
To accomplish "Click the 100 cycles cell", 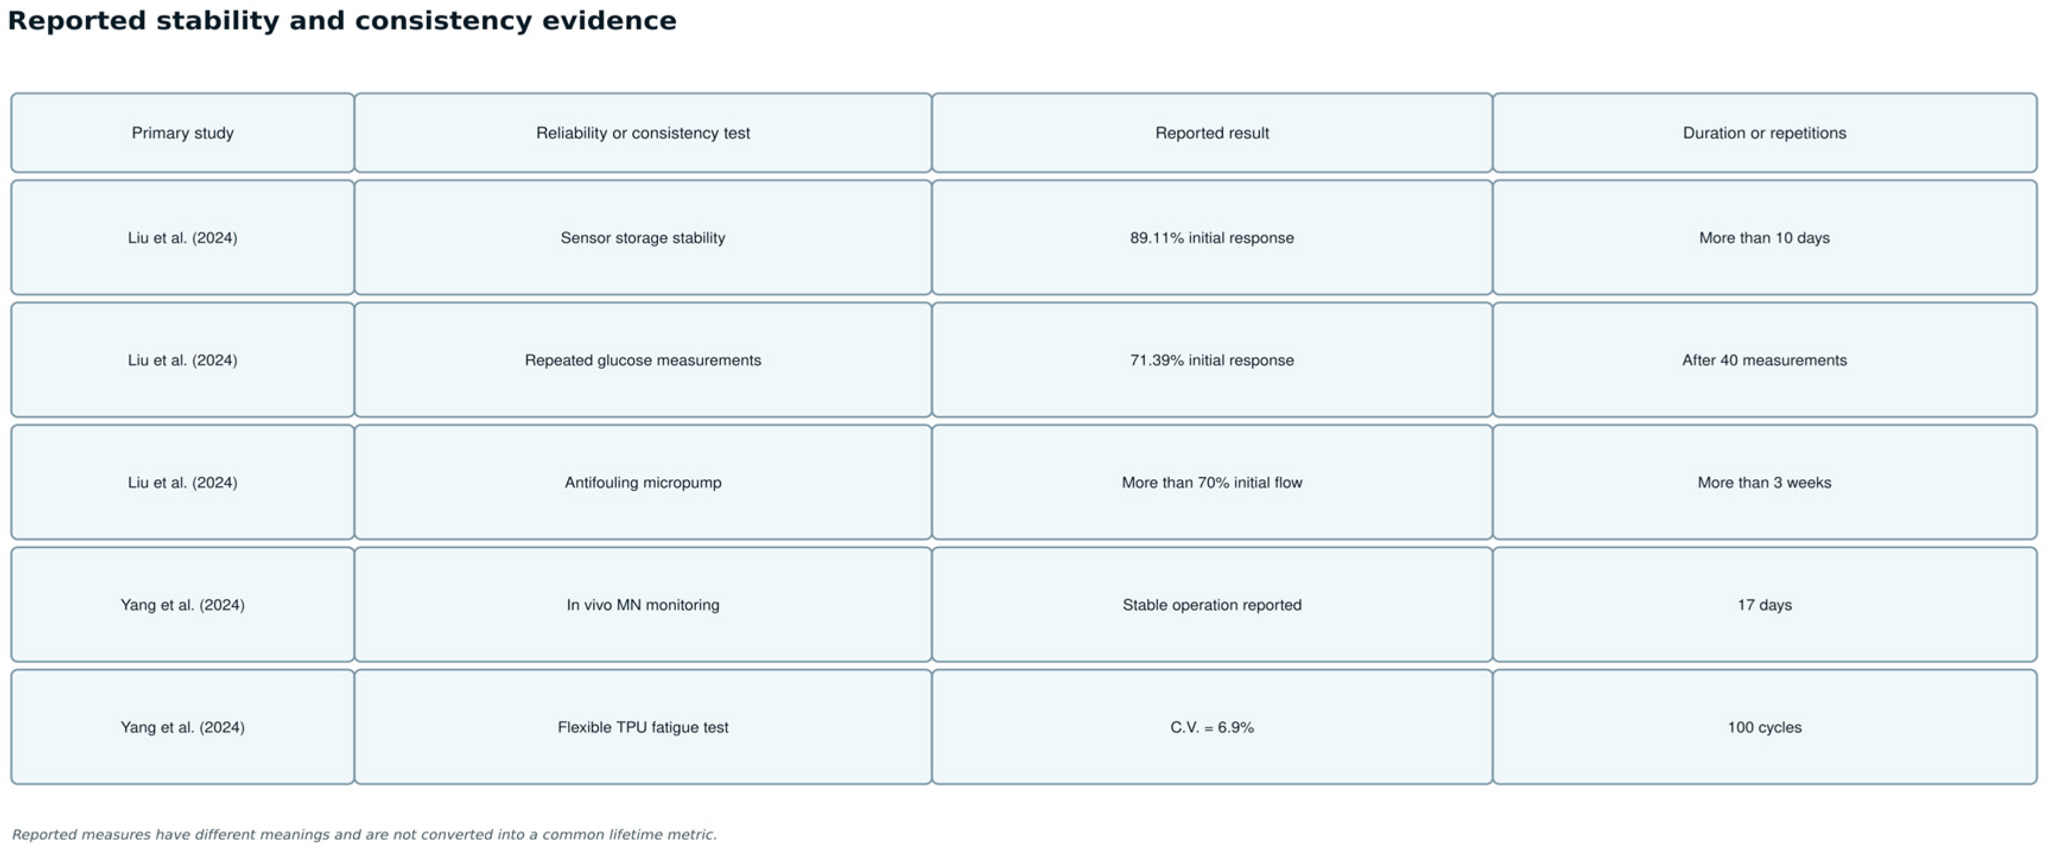I will [x=1764, y=726].
